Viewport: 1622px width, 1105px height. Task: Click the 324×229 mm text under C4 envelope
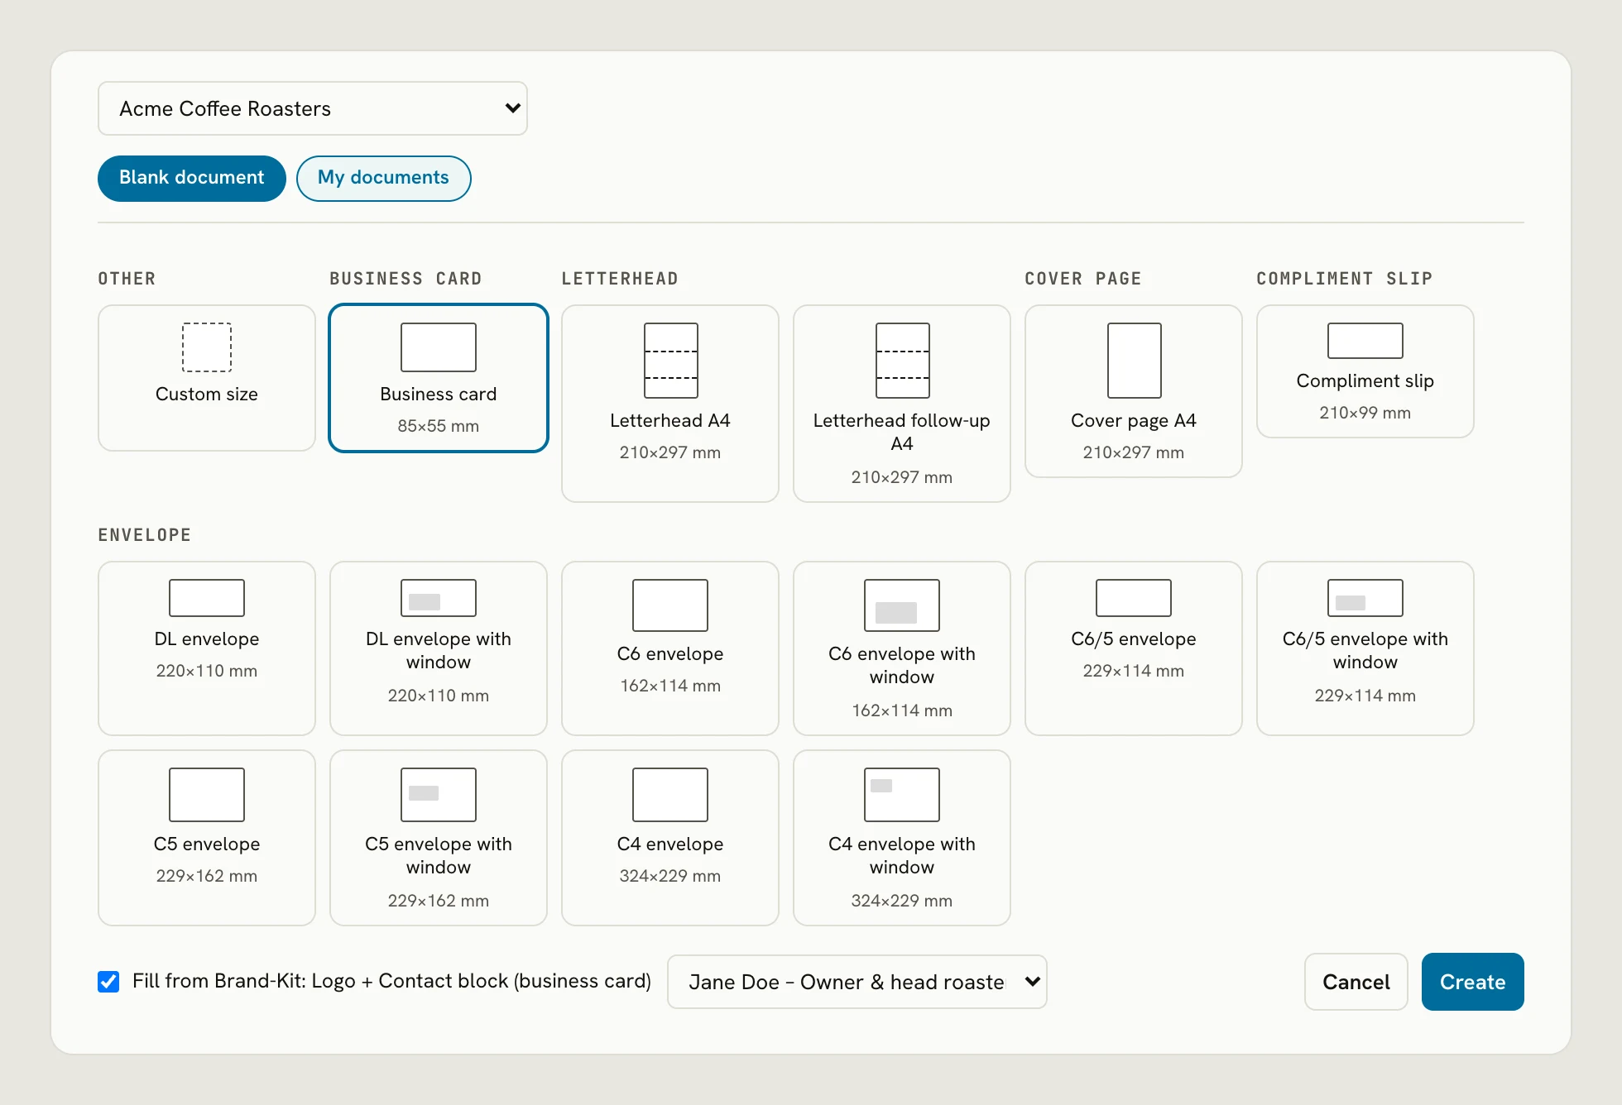click(670, 876)
